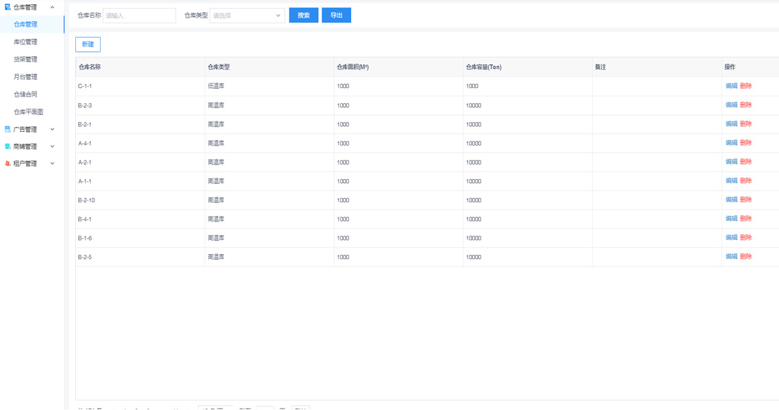This screenshot has width=779, height=410.
Task: Expand the 商铺管理 menu group chevron
Action: (x=52, y=147)
